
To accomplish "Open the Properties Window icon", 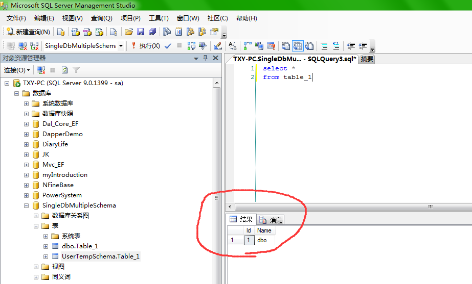I will pyautogui.click(x=214, y=32).
